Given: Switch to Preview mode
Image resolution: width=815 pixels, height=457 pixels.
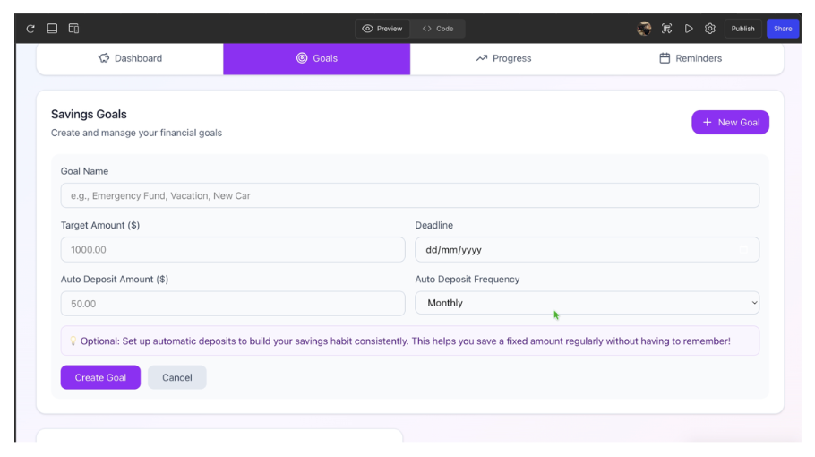Looking at the screenshot, I should pyautogui.click(x=382, y=29).
